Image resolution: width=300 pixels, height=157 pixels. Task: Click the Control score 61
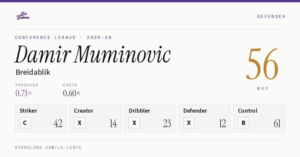coord(277,123)
